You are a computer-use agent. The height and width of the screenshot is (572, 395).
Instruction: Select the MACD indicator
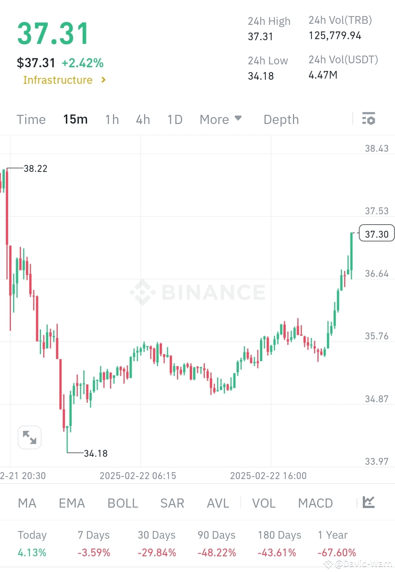(315, 503)
